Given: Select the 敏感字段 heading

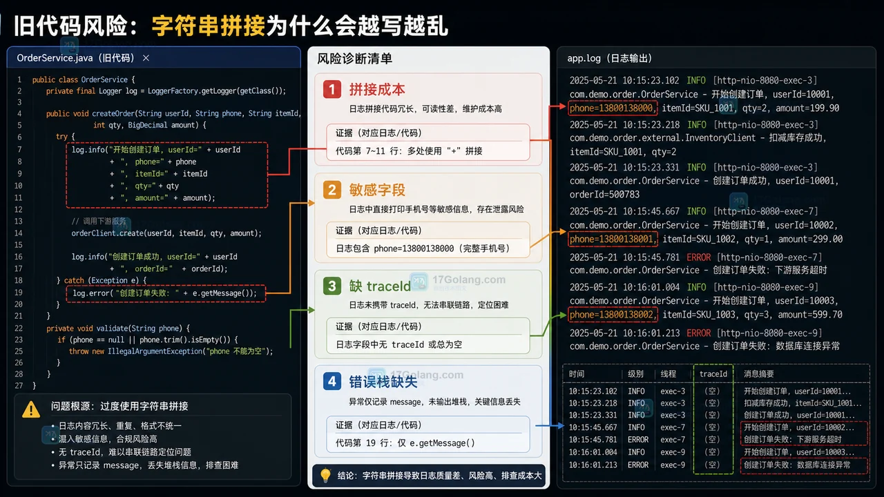Looking at the screenshot, I should pyautogui.click(x=377, y=190).
